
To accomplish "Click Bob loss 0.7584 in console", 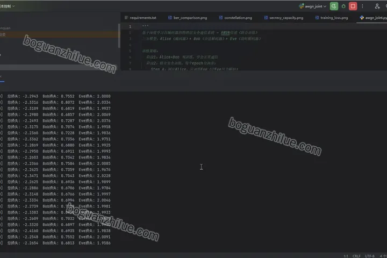I will pos(68,163).
